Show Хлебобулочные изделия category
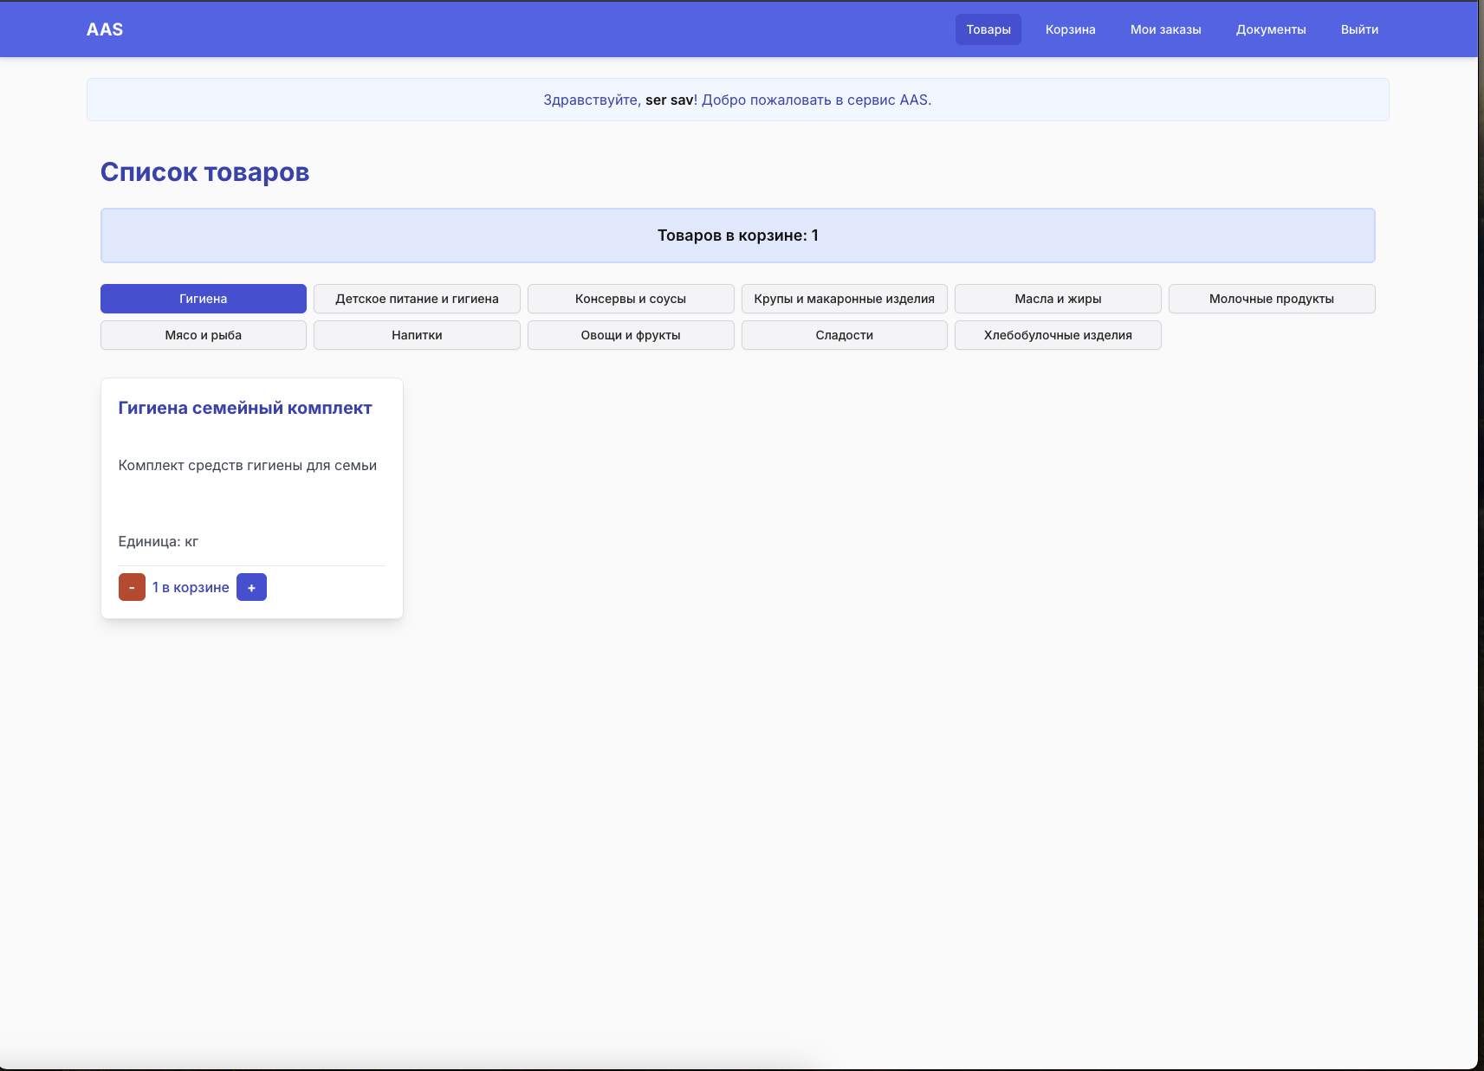1484x1071 pixels. click(1058, 335)
